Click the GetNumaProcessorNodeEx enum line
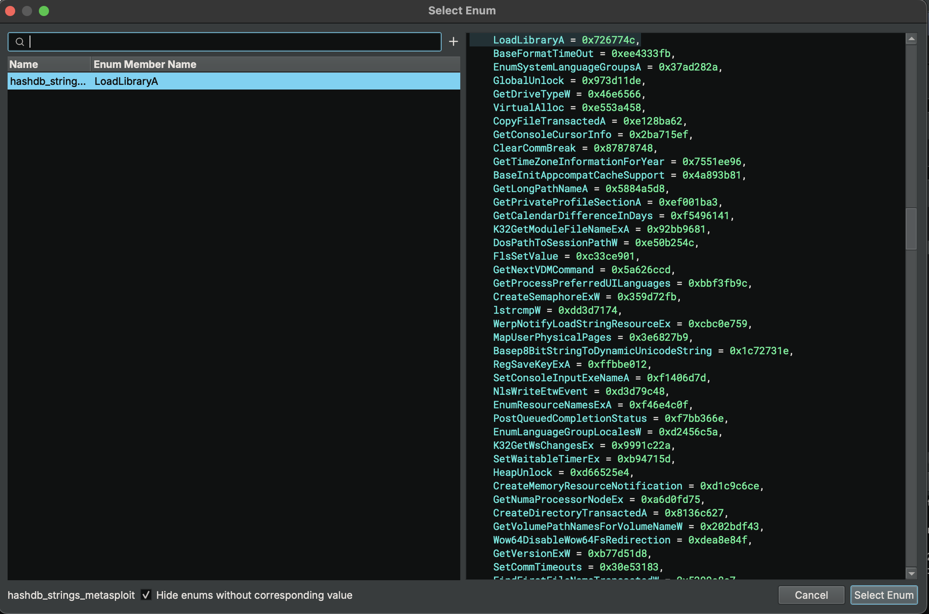The image size is (929, 614). pyautogui.click(x=599, y=500)
